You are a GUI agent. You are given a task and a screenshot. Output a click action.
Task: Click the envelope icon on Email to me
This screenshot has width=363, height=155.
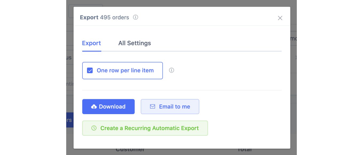tap(152, 106)
